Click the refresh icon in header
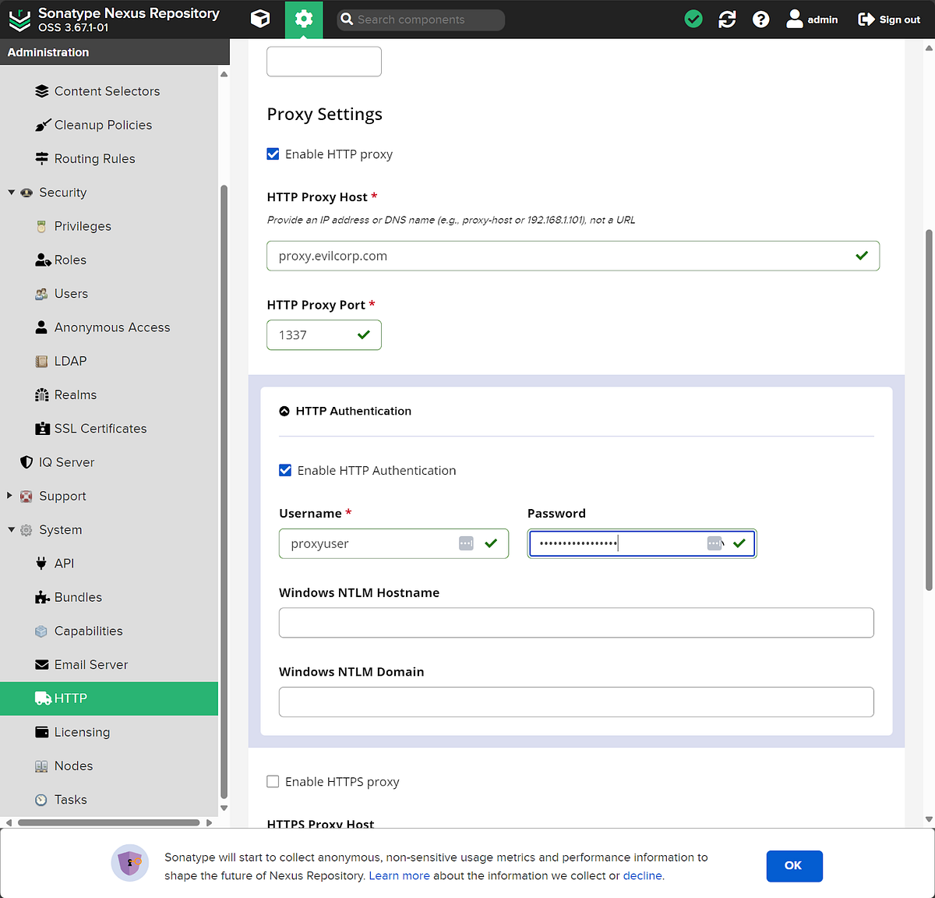 [727, 19]
